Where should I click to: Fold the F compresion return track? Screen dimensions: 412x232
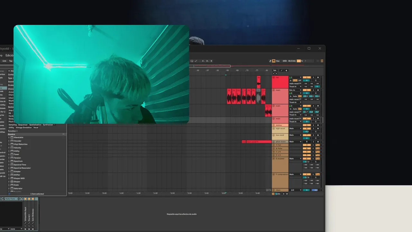[274, 174]
